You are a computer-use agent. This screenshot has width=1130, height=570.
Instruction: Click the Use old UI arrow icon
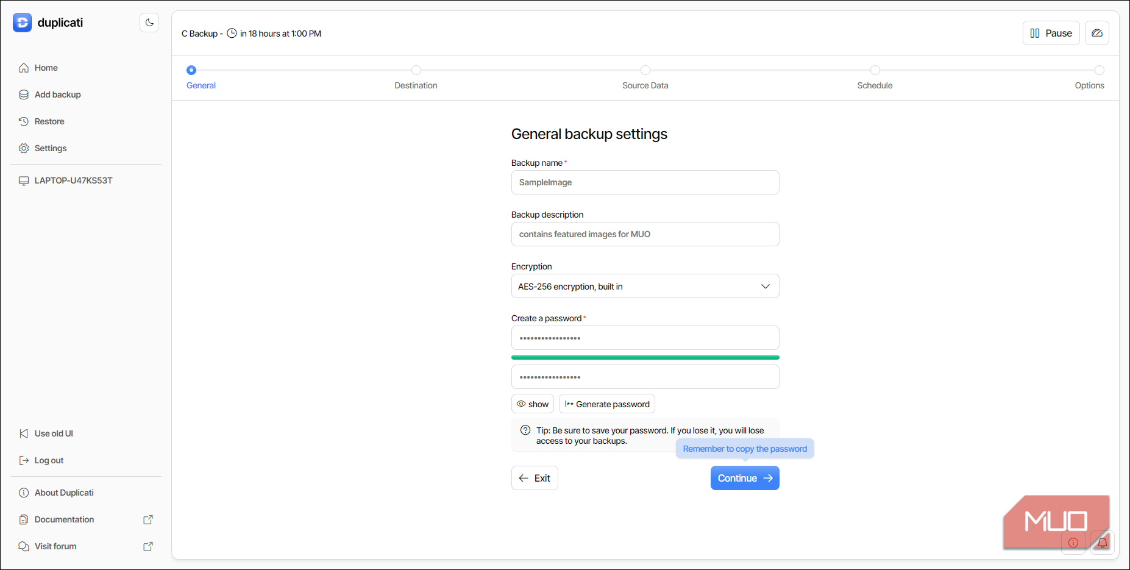[24, 433]
